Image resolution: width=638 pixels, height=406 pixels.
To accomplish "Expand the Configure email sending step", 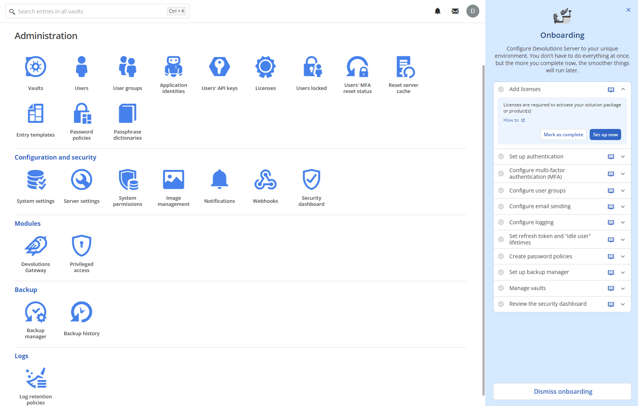I will coord(623,206).
